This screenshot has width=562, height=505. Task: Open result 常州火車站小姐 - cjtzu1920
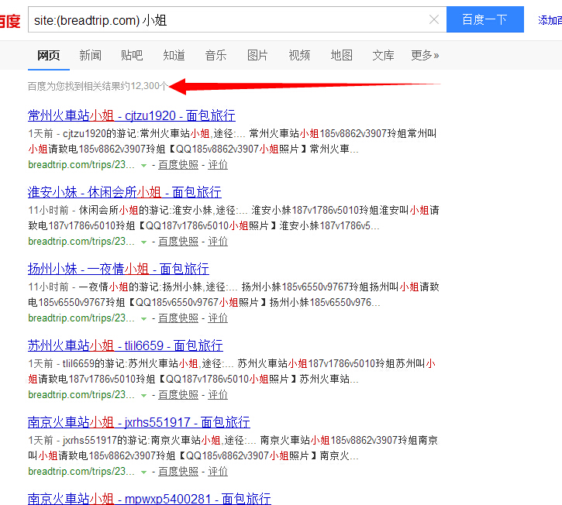[x=132, y=115]
